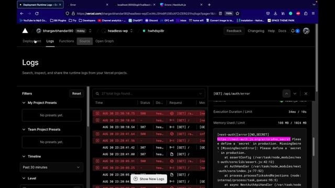The height and width of the screenshot is (188, 335).
Task: Open the Help link
Action: click(271, 31)
